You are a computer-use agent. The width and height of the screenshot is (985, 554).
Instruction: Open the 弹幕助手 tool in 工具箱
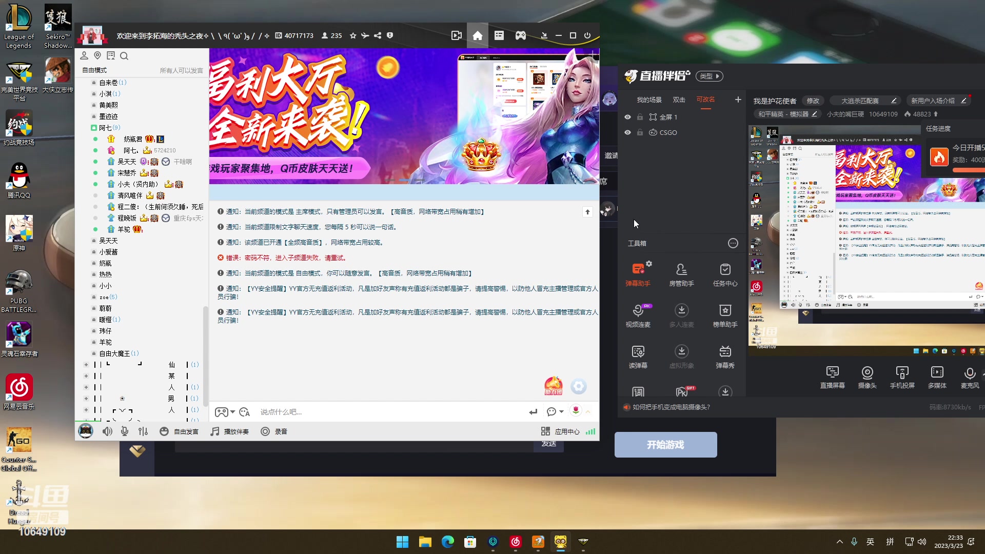[x=638, y=273]
